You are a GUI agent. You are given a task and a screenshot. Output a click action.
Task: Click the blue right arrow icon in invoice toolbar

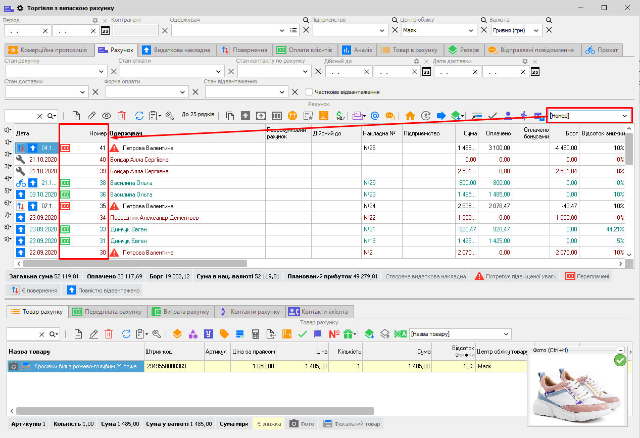(441, 116)
